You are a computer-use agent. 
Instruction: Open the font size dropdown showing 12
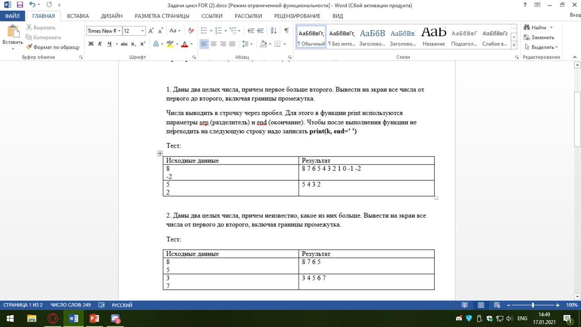143,31
